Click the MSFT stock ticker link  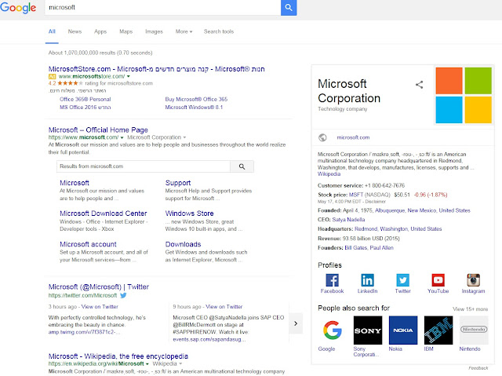click(x=356, y=195)
